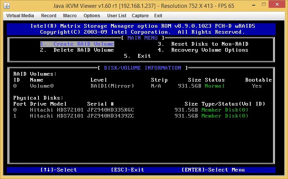The height and width of the screenshot is (179, 288).
Task: Click the 931.5GB size of Volume0
Action: pos(189,86)
